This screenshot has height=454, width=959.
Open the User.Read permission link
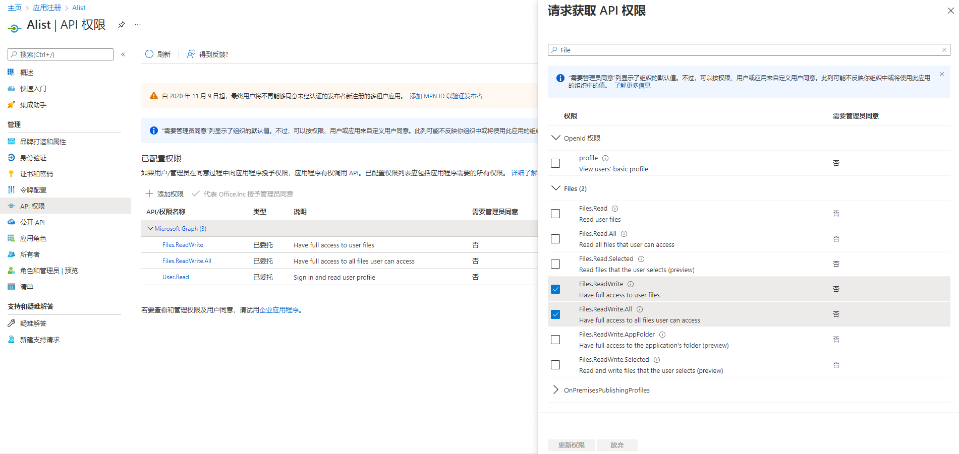pos(176,277)
